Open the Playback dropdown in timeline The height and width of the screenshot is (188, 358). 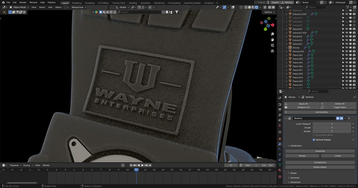(15, 165)
